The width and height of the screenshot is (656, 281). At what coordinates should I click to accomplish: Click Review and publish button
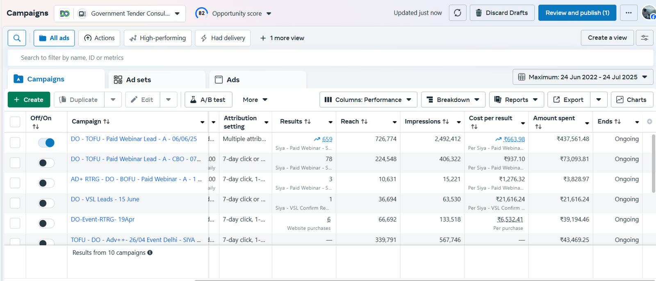pyautogui.click(x=577, y=13)
